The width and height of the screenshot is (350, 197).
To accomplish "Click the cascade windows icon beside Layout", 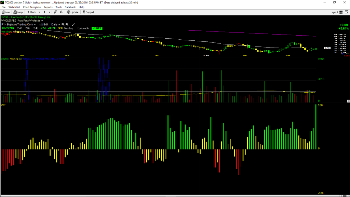I will coord(347,12).
